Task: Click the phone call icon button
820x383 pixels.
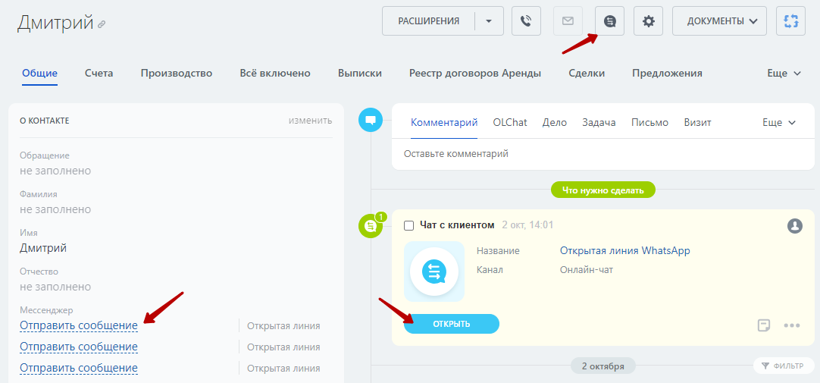Action: pos(526,21)
